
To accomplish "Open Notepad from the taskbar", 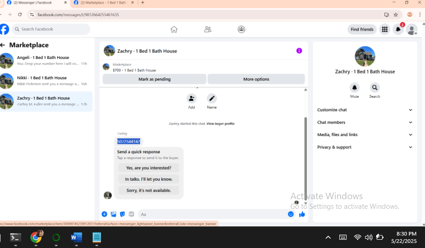I will (x=97, y=237).
